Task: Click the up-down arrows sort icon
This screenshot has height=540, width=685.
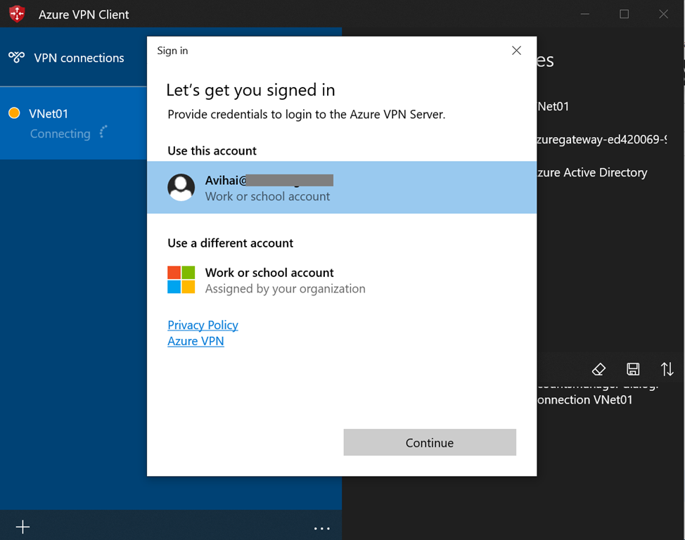Action: [667, 369]
